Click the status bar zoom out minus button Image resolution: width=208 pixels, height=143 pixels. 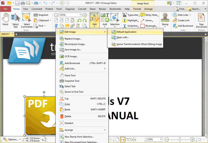tap(167, 139)
